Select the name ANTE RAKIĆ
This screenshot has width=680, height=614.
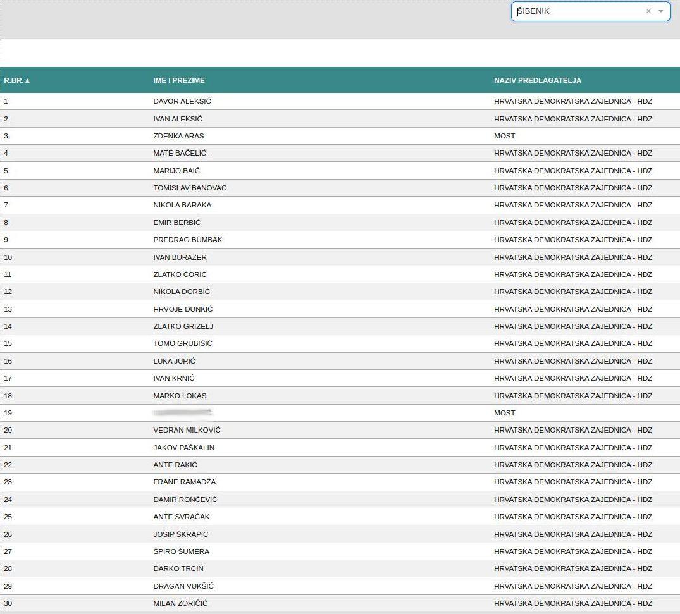(x=175, y=464)
